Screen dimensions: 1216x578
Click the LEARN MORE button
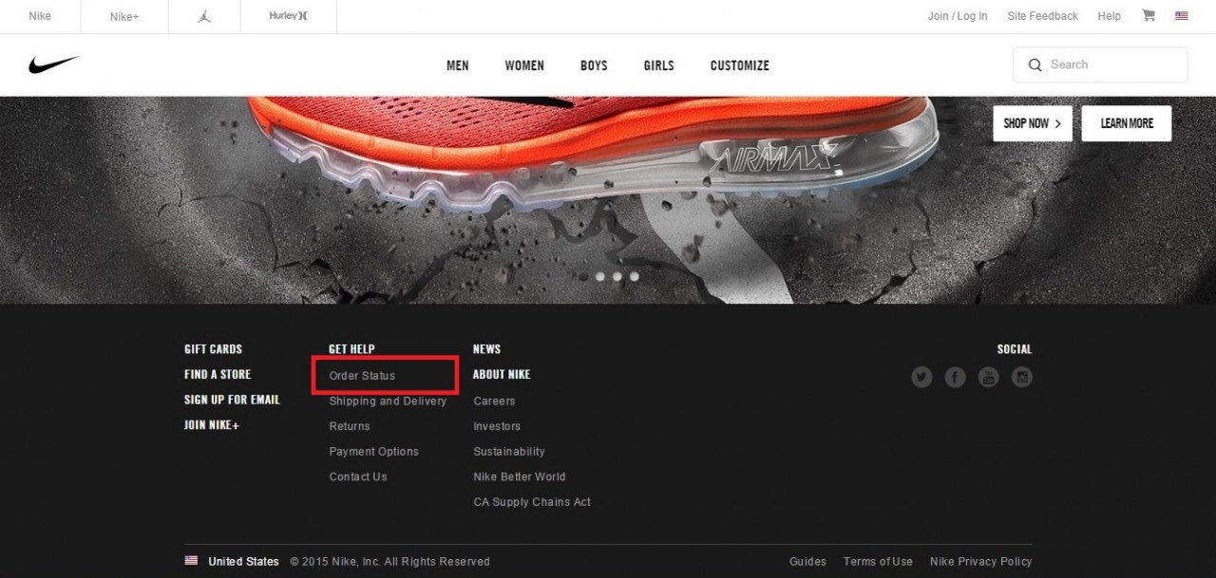point(1127,123)
